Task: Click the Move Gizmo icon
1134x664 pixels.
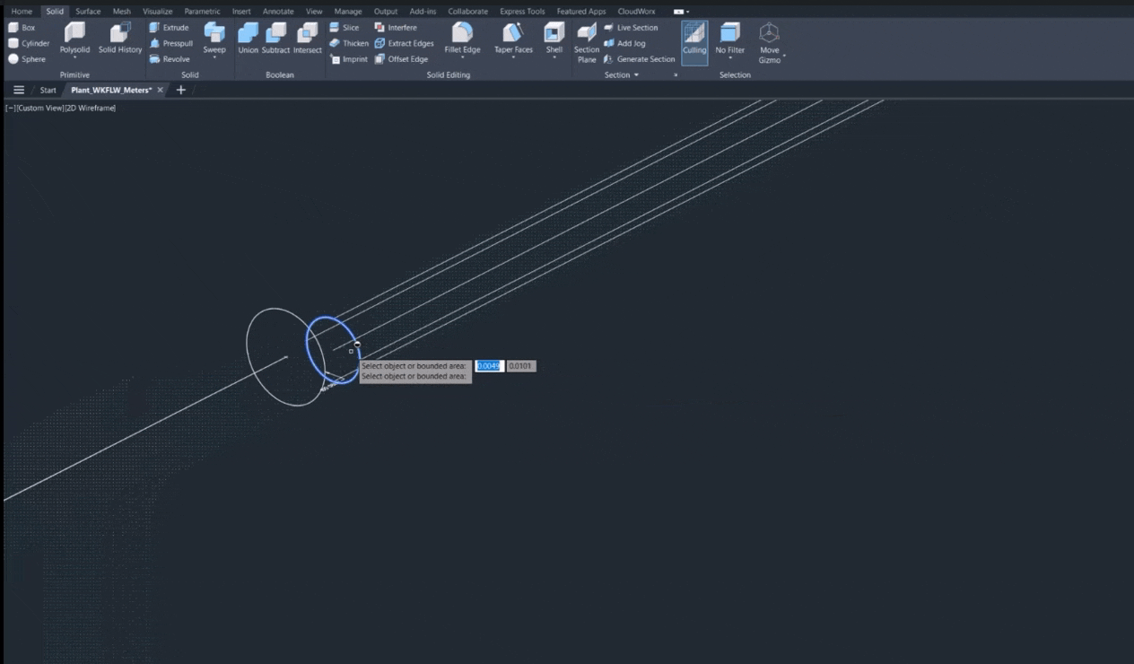Action: pyautogui.click(x=769, y=33)
